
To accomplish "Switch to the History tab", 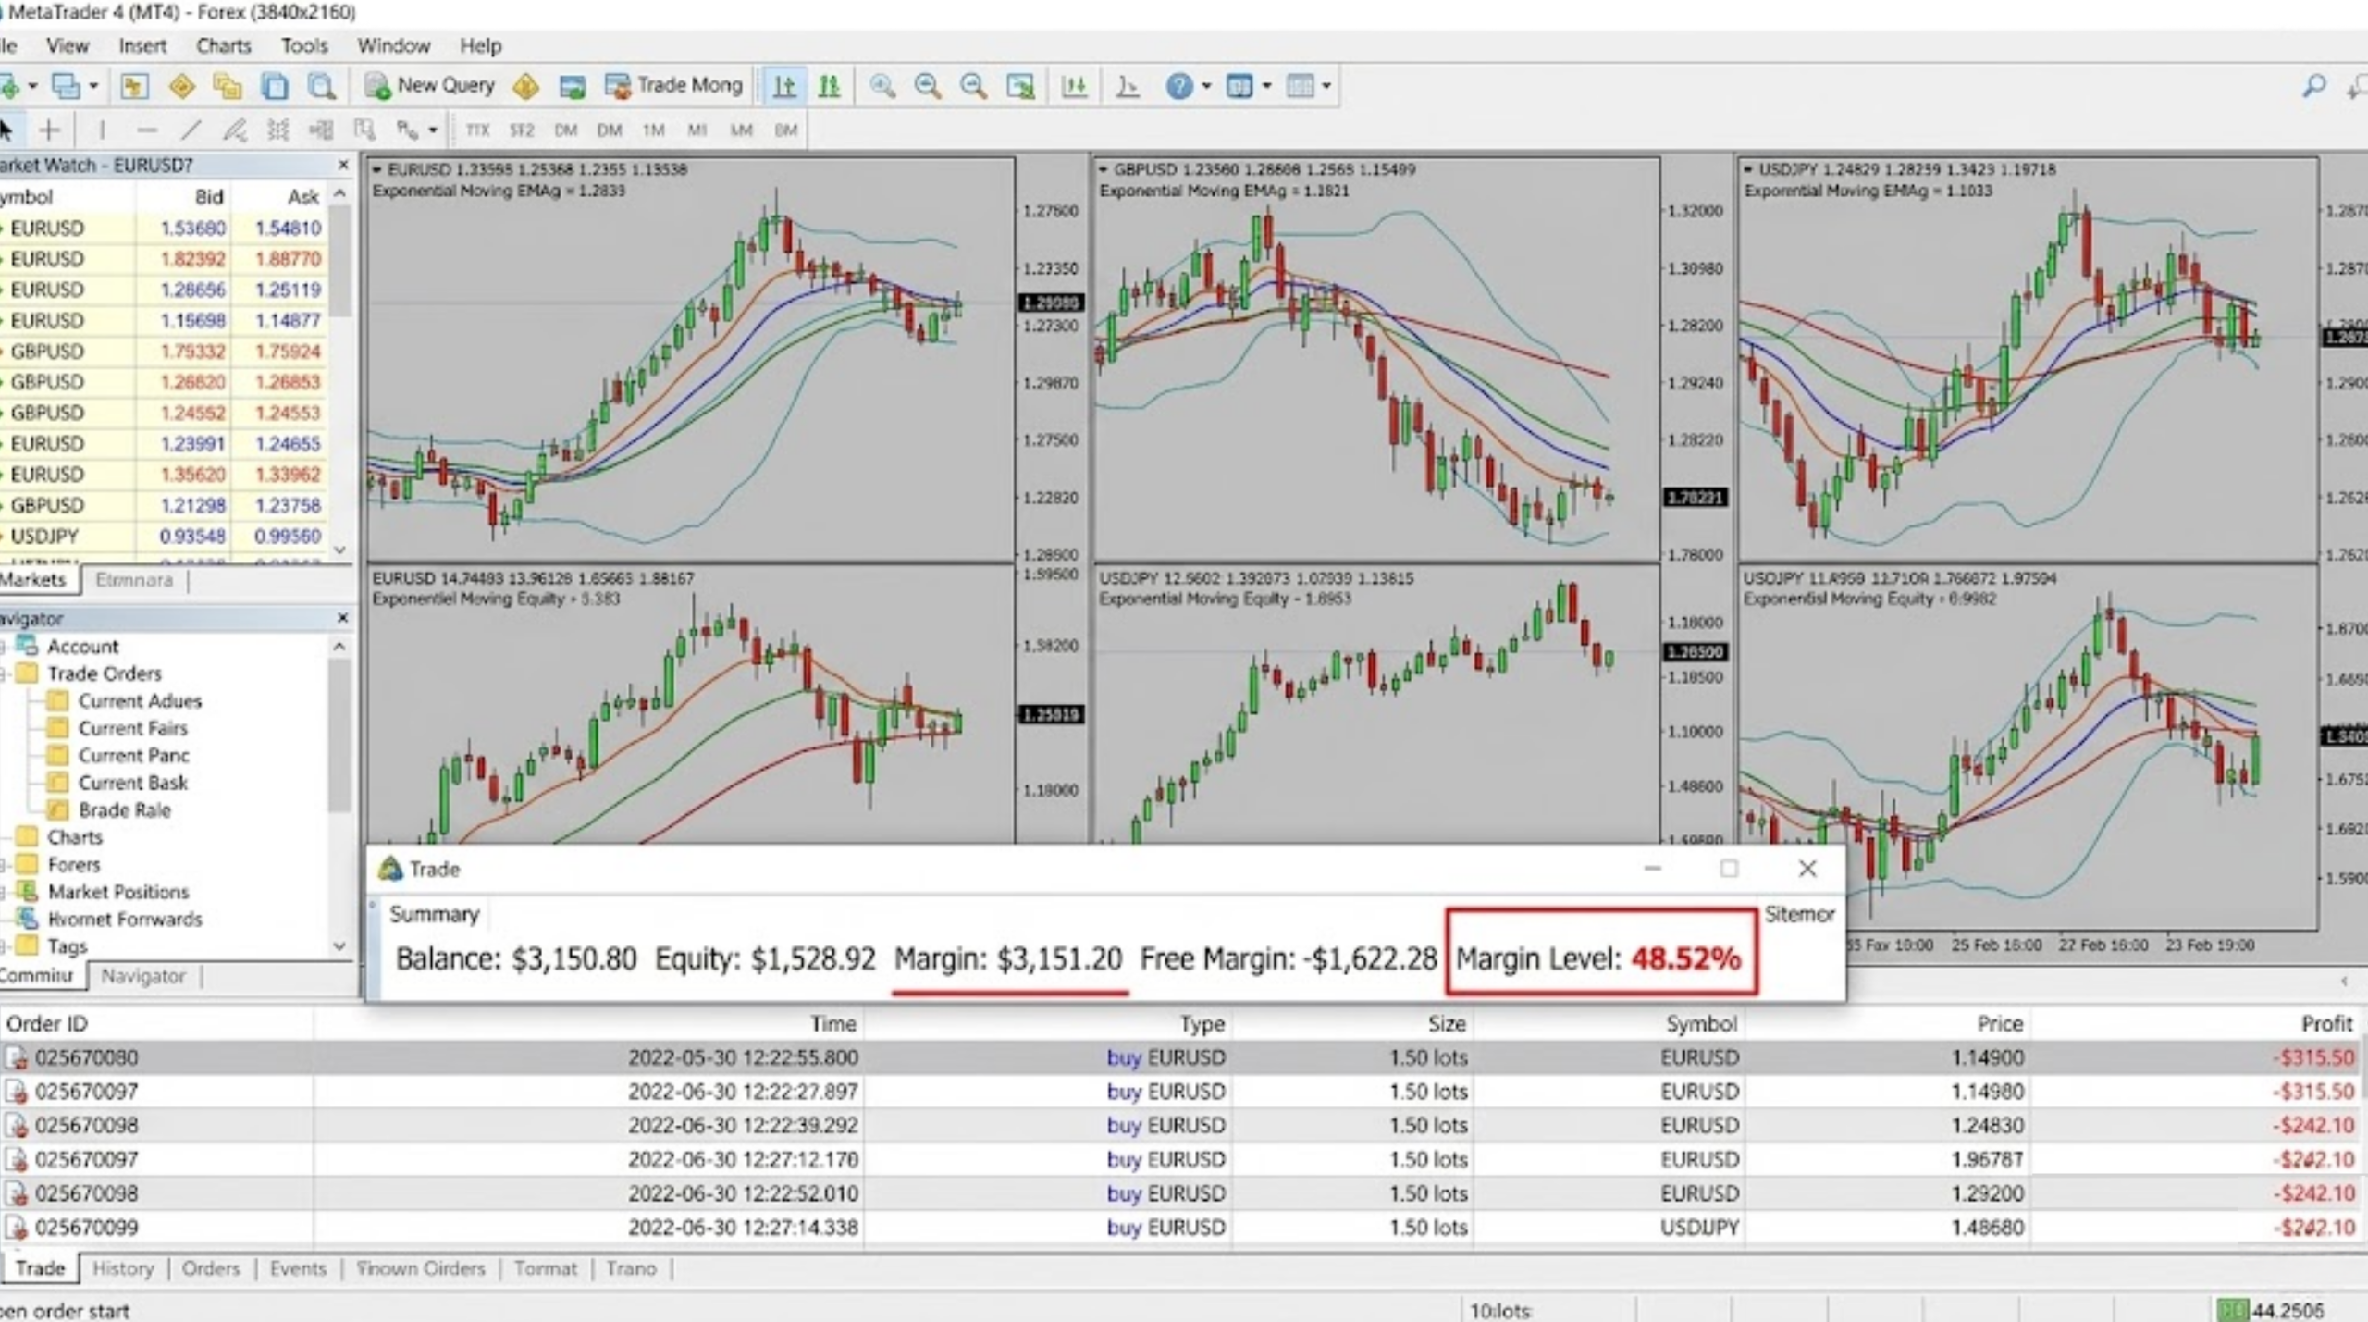I will point(123,1268).
